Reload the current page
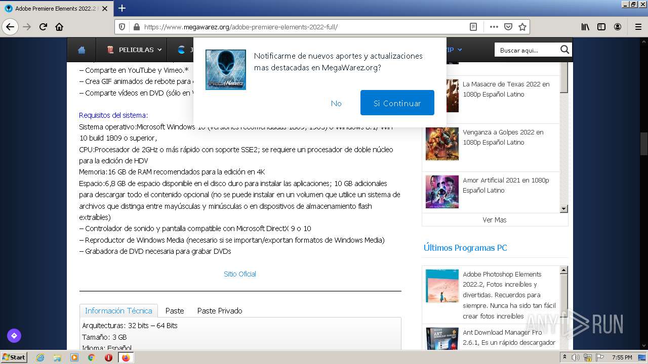The width and height of the screenshot is (648, 364). (x=43, y=27)
